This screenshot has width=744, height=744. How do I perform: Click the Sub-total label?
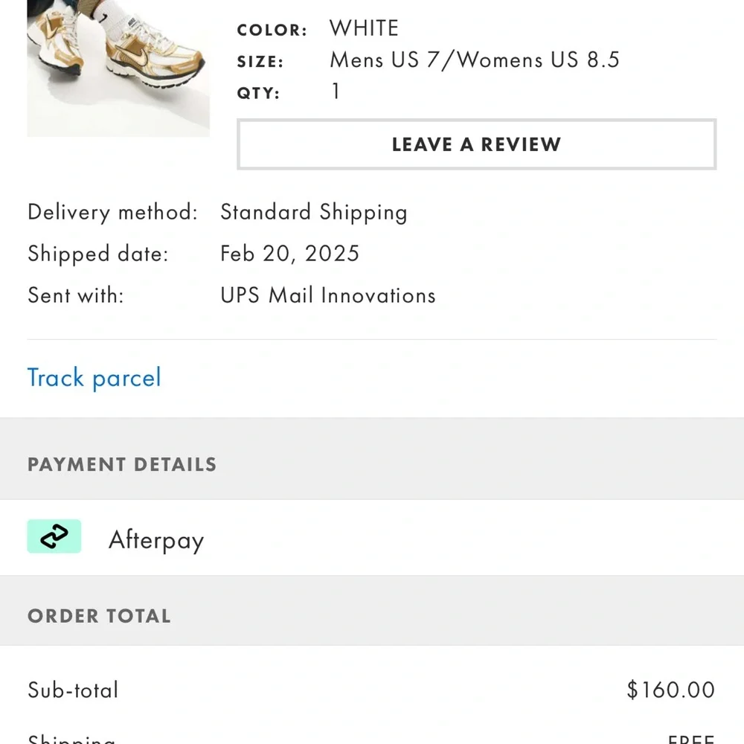point(73,690)
